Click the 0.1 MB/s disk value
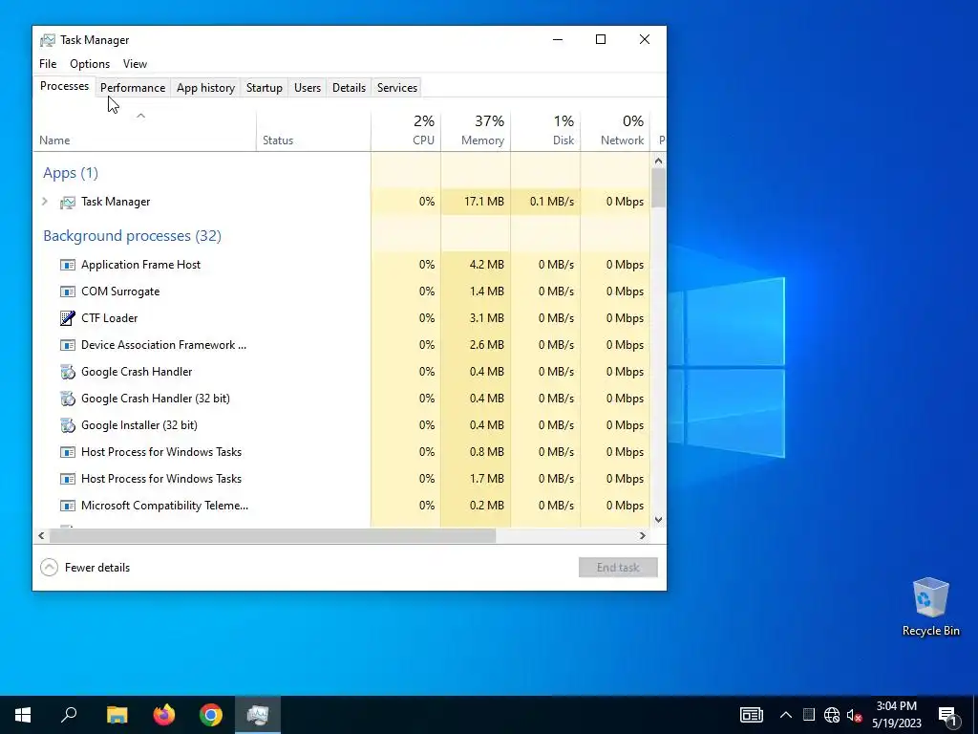This screenshot has height=734, width=978. click(552, 202)
